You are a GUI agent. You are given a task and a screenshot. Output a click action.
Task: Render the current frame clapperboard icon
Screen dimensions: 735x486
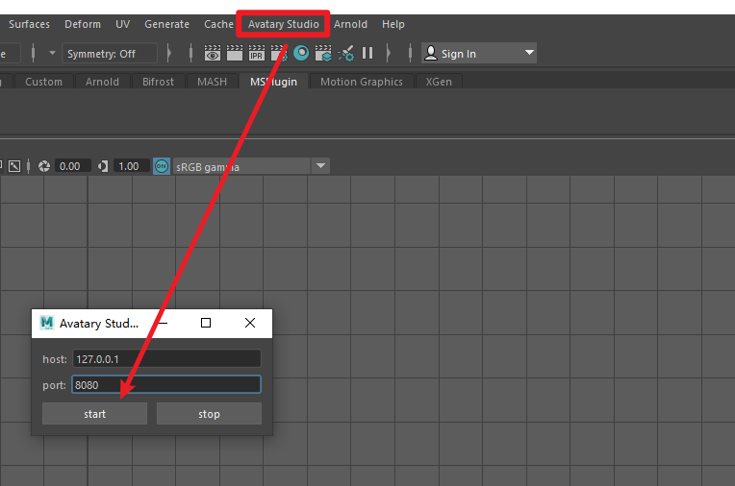click(x=235, y=54)
